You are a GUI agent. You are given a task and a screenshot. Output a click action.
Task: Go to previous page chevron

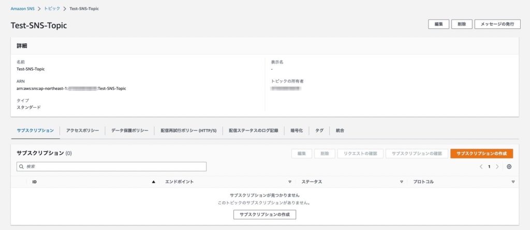481,167
